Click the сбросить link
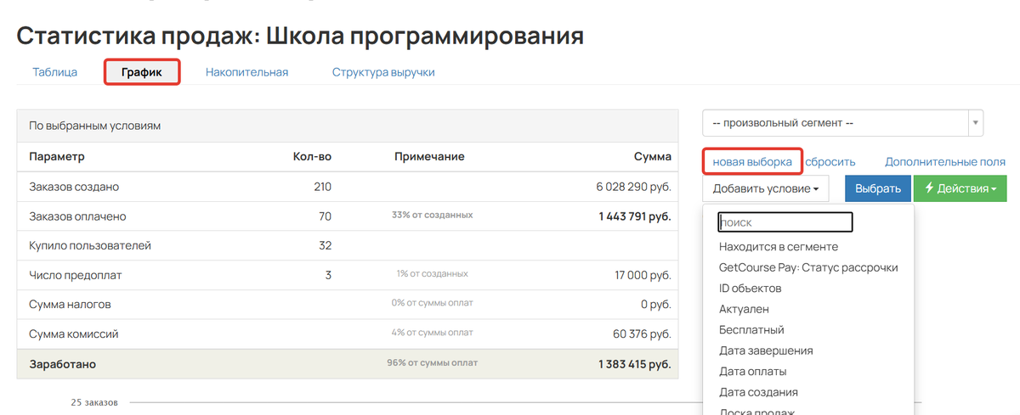Screen dimensions: 1020x415 (x=830, y=161)
